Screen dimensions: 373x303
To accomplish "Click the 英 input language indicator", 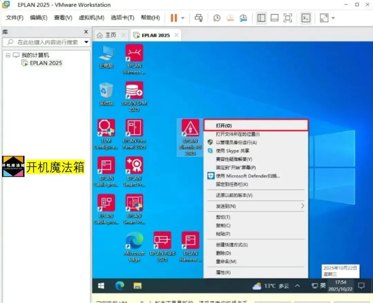I will click(323, 286).
